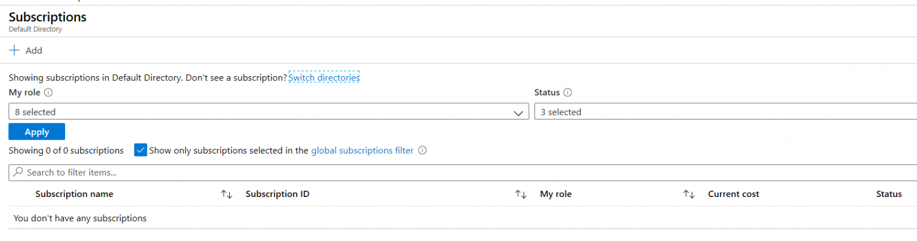Viewport: 917px width, 241px height.
Task: Open the Switch directories link
Action: pos(324,77)
